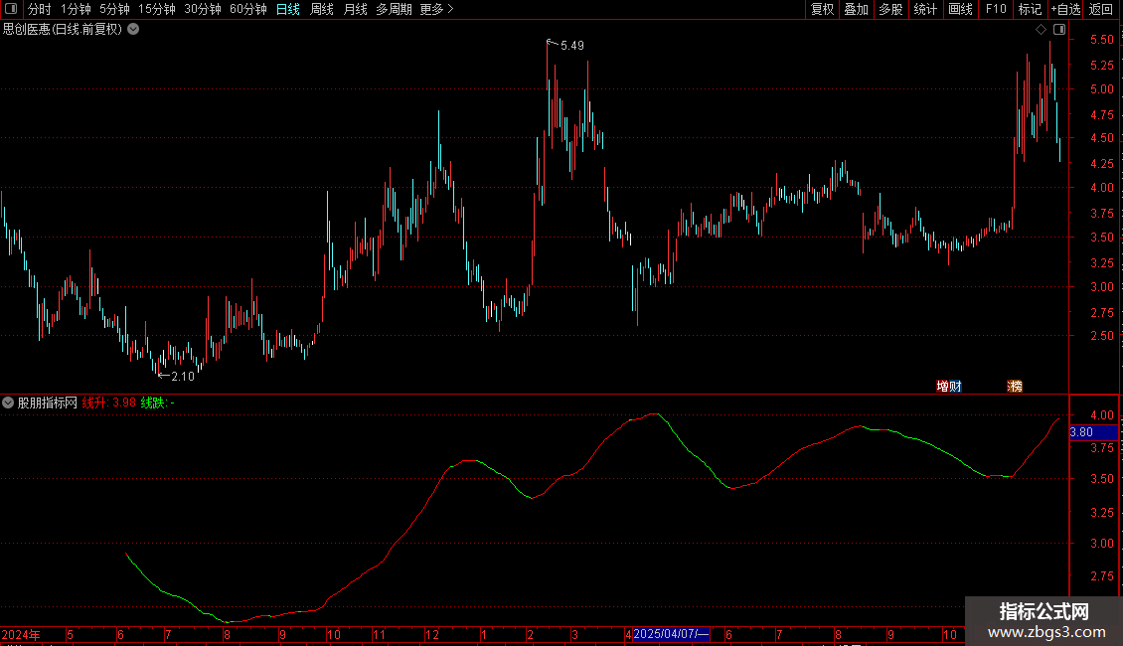Expand the 更多 periods menu
Screen dimensions: 1123x646
tap(437, 9)
